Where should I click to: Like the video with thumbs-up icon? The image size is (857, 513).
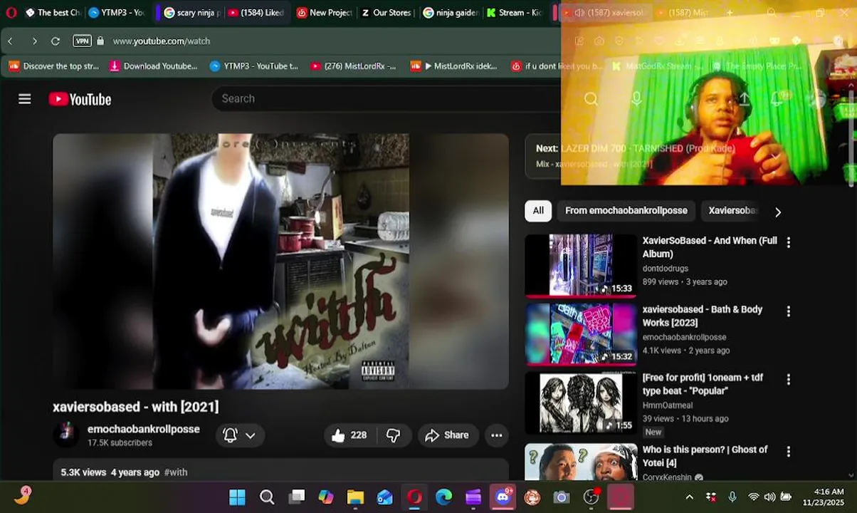(349, 435)
